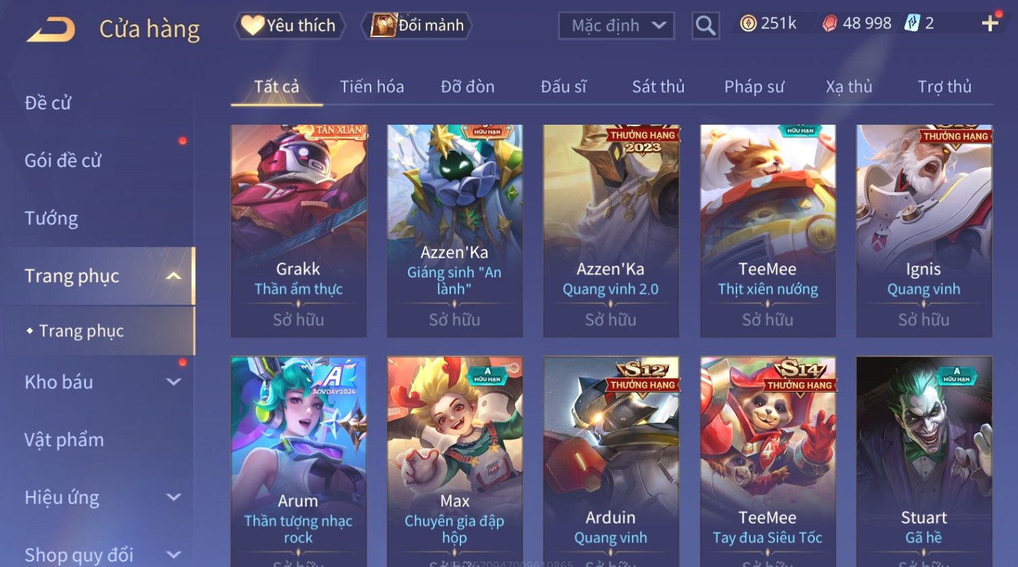Open the search magnifier icon
Image resolution: width=1018 pixels, height=567 pixels.
(x=705, y=26)
